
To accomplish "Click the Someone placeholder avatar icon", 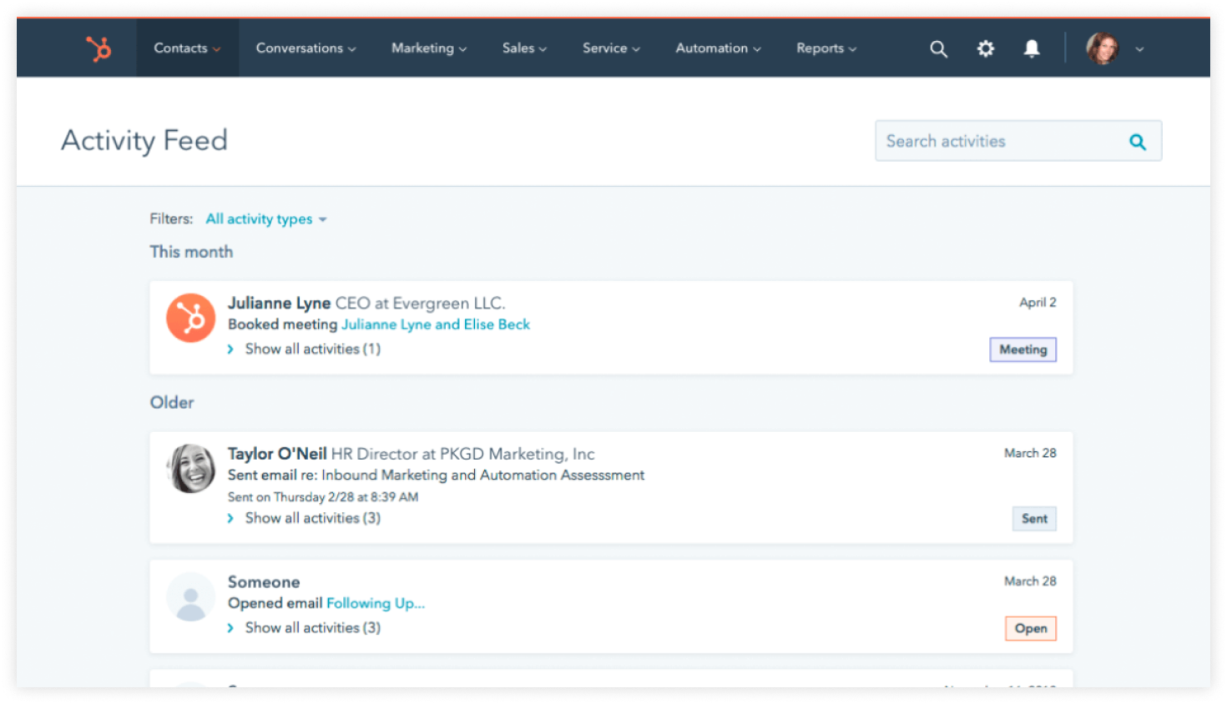I will (190, 596).
